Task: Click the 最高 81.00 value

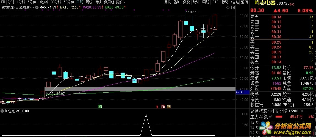Action: pos(276,73)
